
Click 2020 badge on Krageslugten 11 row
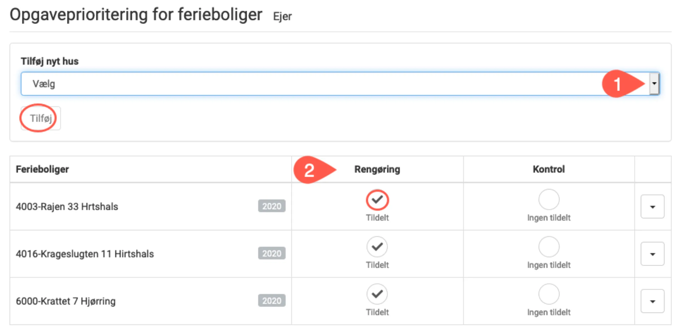[x=271, y=253]
